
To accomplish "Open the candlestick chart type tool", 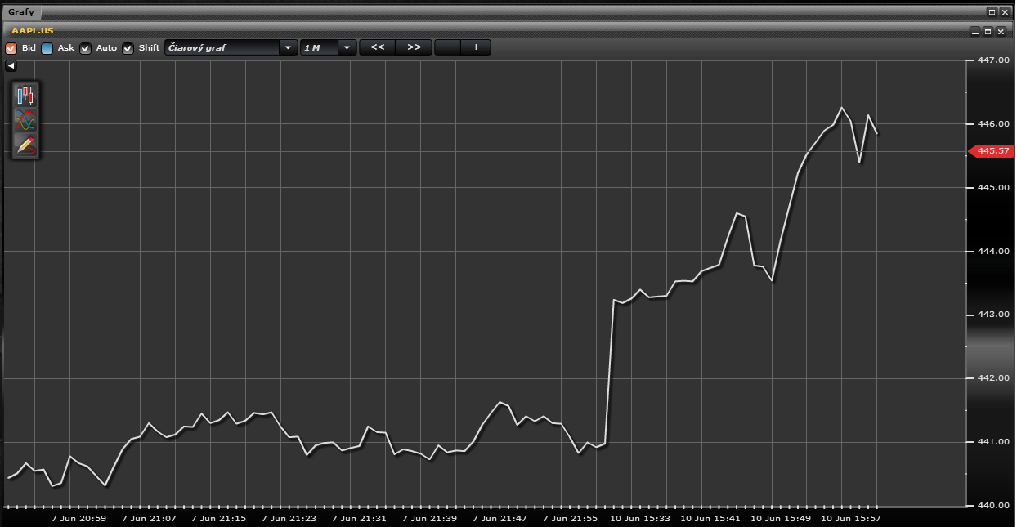I will point(25,96).
